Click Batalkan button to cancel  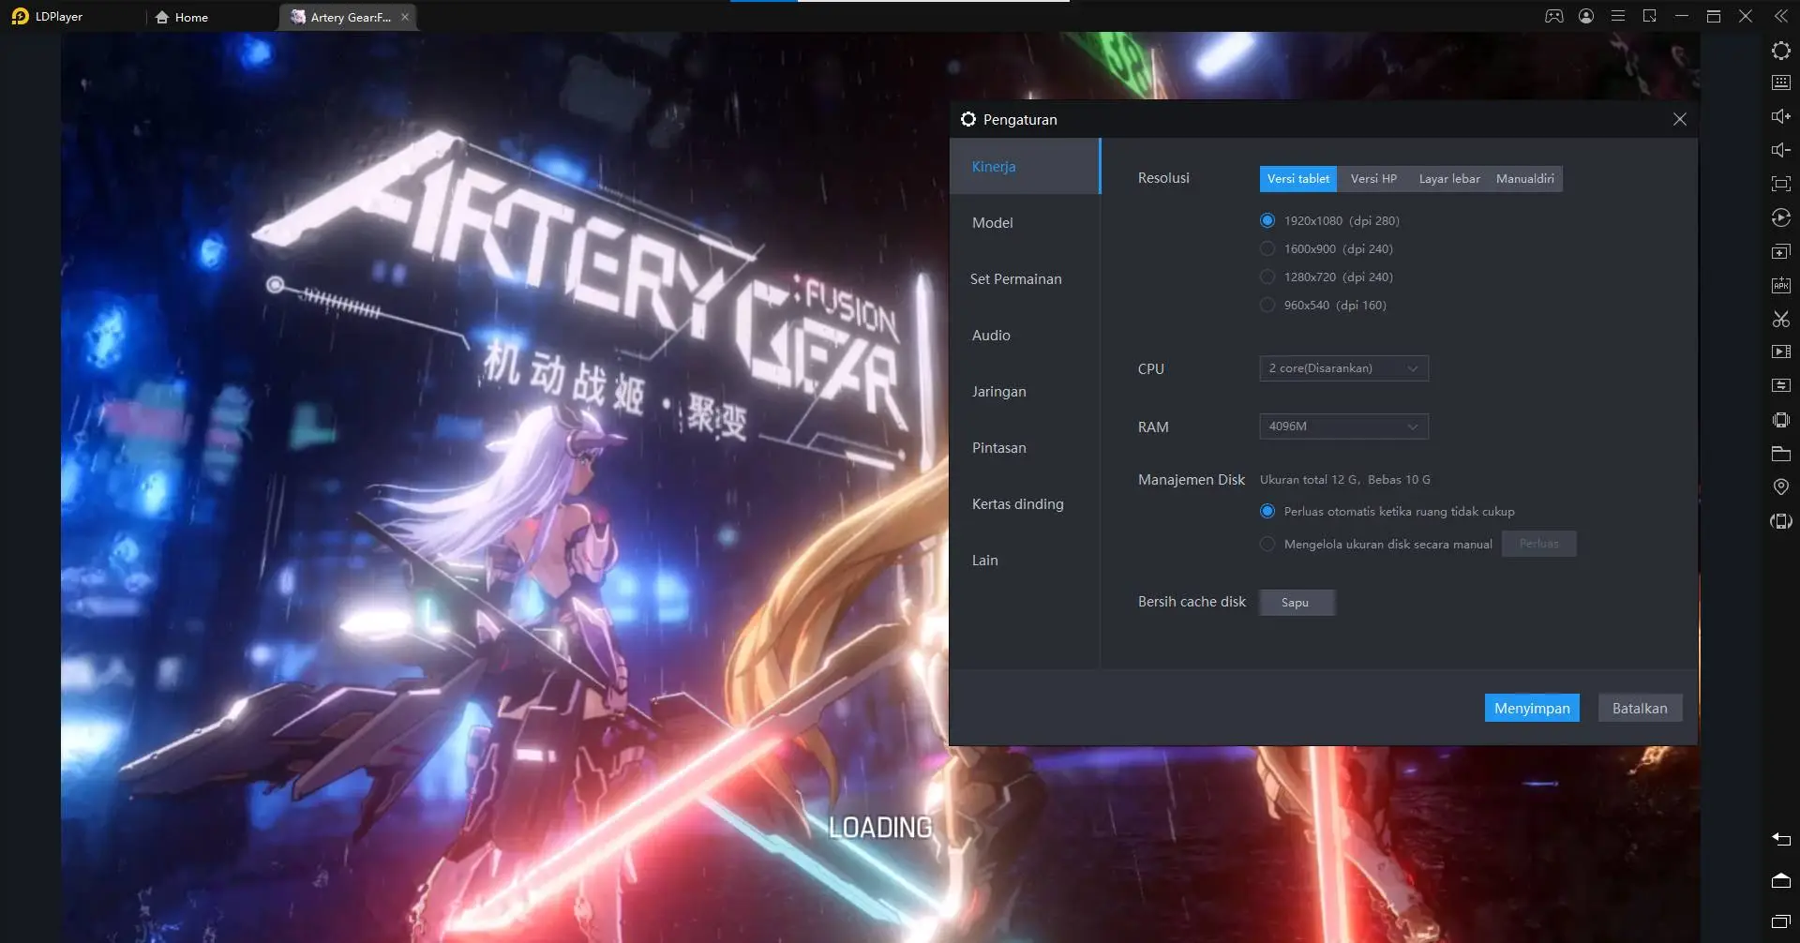(1640, 708)
